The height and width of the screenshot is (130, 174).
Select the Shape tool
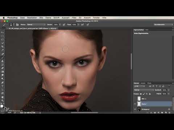point(2,93)
